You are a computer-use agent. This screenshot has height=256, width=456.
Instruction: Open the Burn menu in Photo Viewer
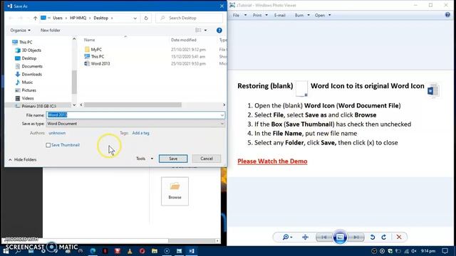(302, 15)
